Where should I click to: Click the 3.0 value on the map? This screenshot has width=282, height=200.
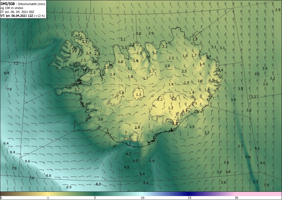(138, 34)
